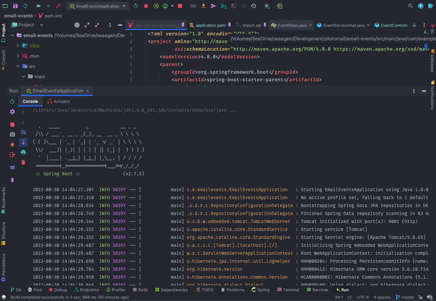Open Problems tool window
436x301 pixels.
point(232,290)
